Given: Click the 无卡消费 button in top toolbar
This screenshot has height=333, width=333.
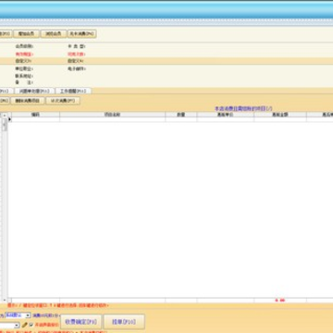Looking at the screenshot, I should 82,34.
